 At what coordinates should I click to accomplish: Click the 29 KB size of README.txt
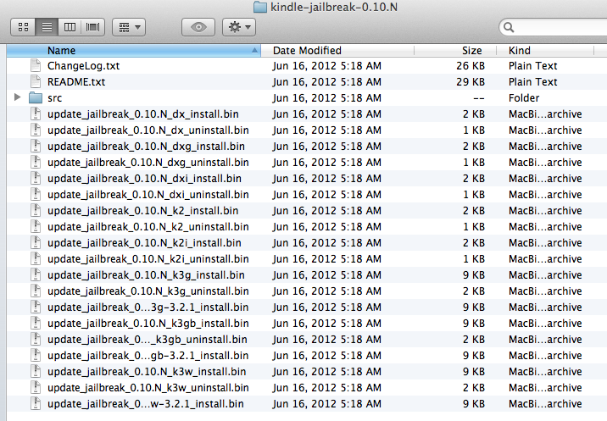471,81
